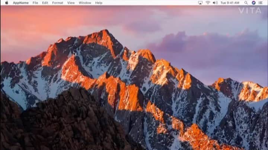The width and height of the screenshot is (268, 150).
Task: Open the Help menu
Action: (99, 3)
